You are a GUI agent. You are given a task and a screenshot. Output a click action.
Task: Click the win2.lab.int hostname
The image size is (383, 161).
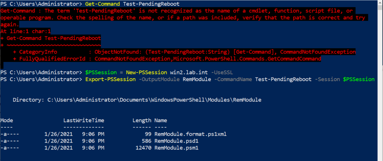188,72
